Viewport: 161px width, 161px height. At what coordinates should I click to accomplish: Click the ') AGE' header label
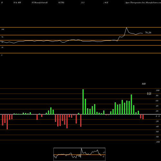(x=106, y=3)
